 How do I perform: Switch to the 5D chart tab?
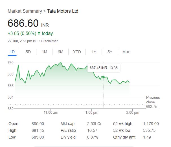point(28,52)
